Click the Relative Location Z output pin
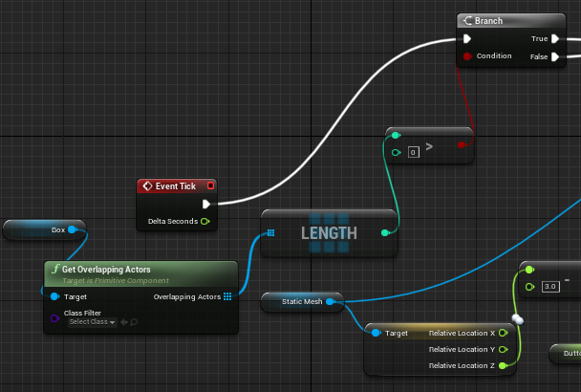This screenshot has height=392, width=581. pos(503,365)
